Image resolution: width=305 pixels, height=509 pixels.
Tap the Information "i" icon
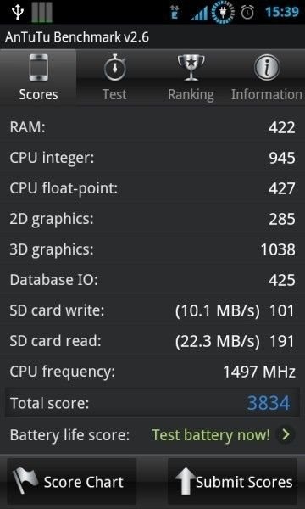(267, 68)
